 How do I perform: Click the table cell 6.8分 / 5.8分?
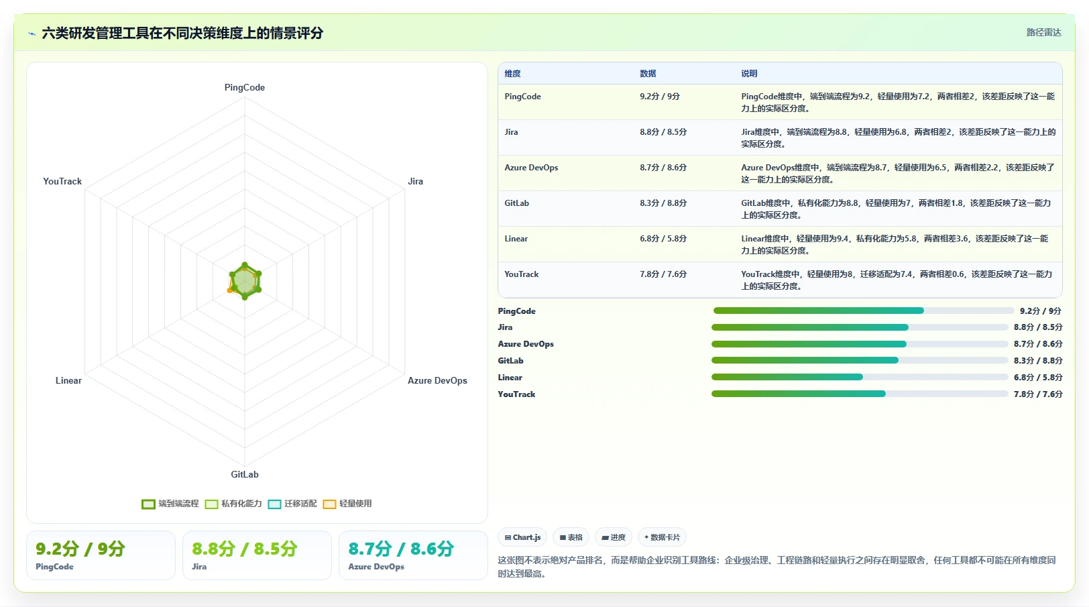pos(663,239)
